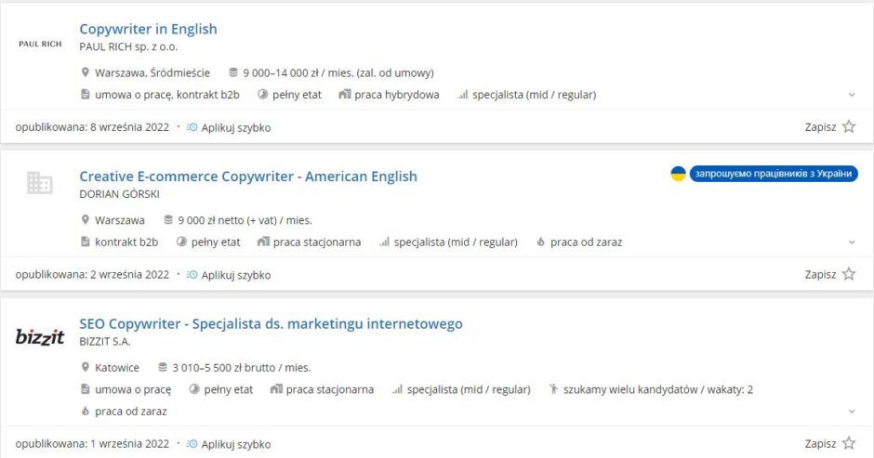This screenshot has height=458, width=874.
Task: Click the PAUL RICH company logo
Action: pyautogui.click(x=40, y=44)
